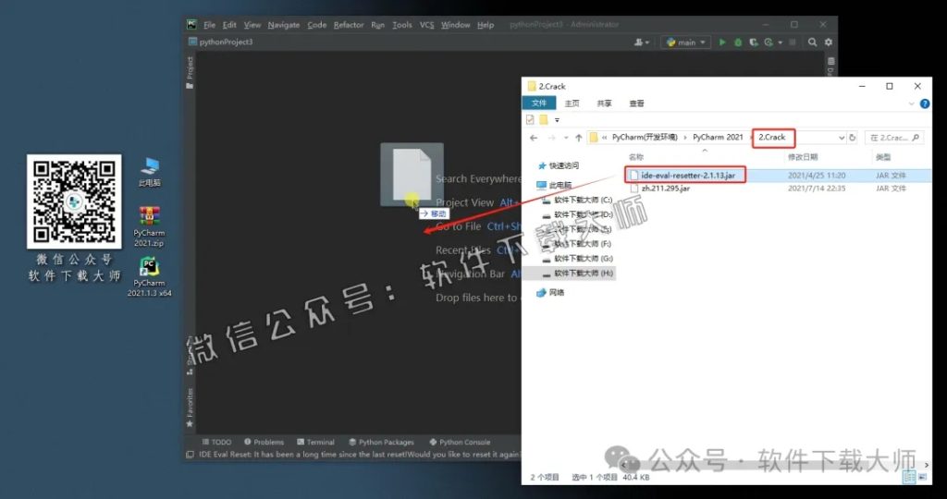Run the main configuration with the green play button
The width and height of the screenshot is (947, 499).
(721, 43)
